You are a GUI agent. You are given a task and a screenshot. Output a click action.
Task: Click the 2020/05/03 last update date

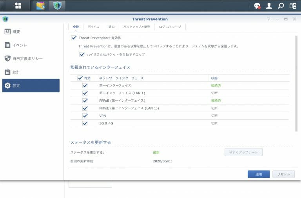point(163,161)
